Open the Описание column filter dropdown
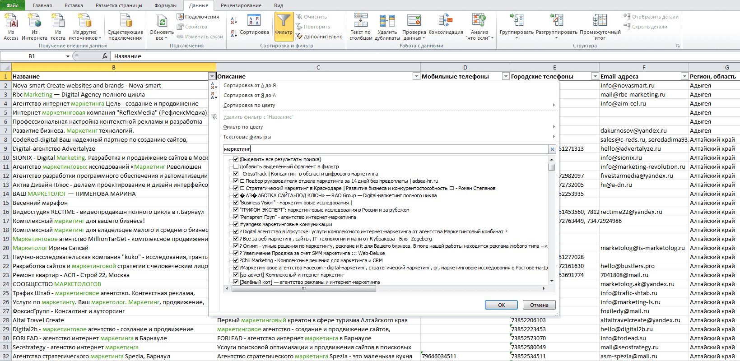Screen dimensions: 740x361 click(416, 76)
